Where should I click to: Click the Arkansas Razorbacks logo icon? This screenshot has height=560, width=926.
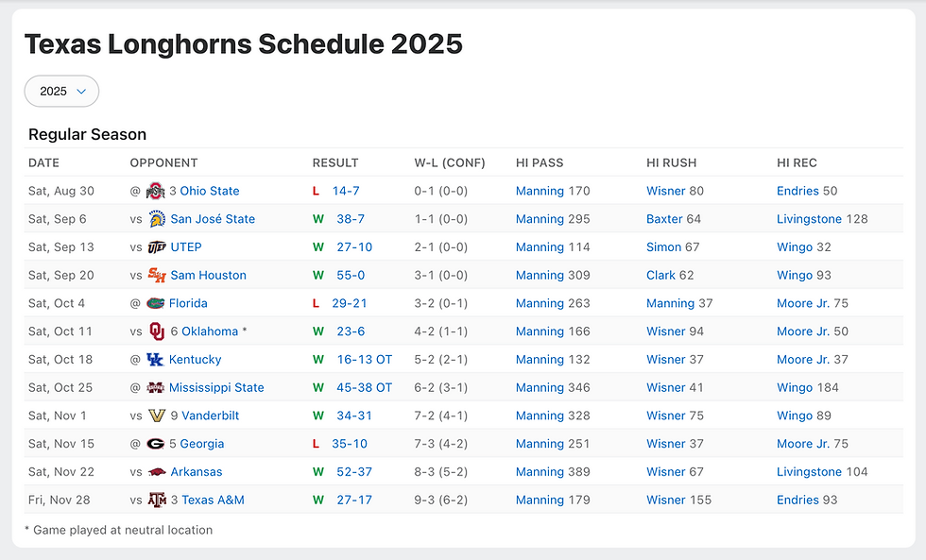pos(156,472)
